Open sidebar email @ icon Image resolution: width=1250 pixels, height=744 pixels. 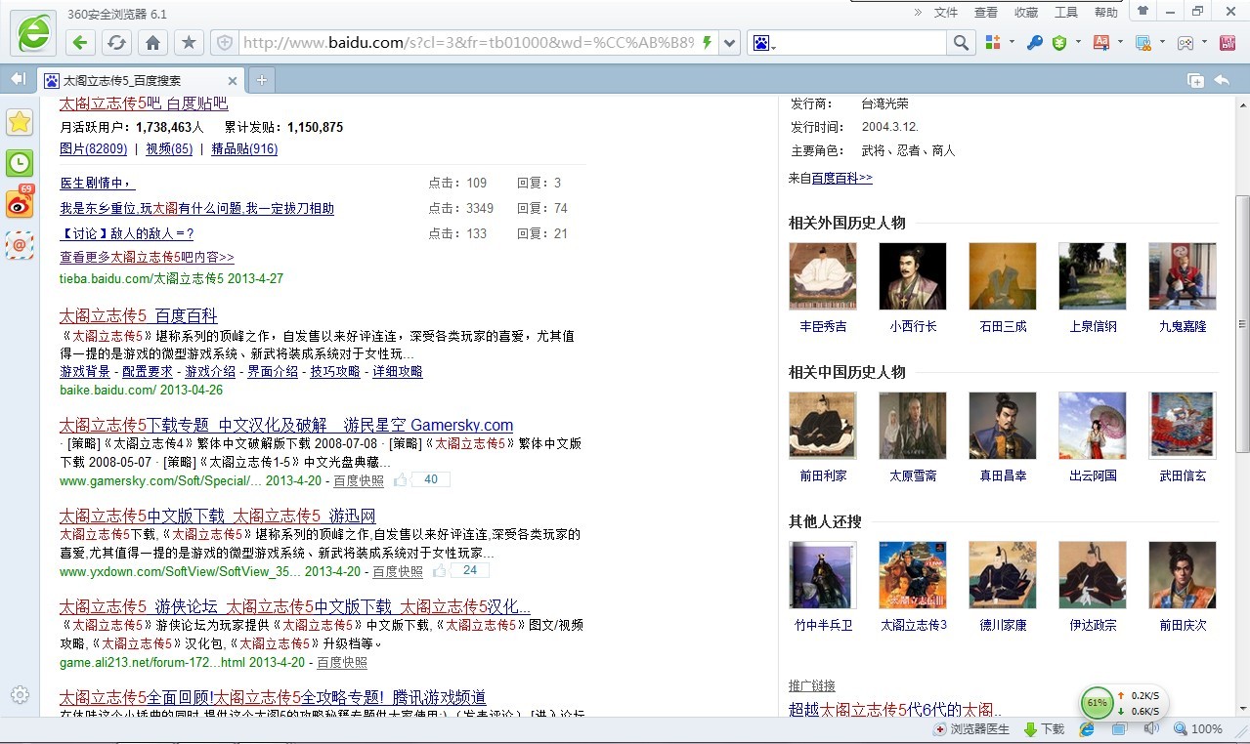[x=20, y=245]
